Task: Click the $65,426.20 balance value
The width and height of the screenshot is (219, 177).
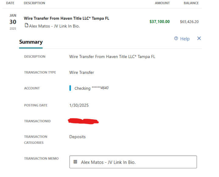Action: (189, 22)
